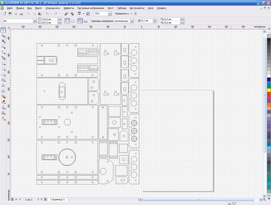The width and height of the screenshot is (271, 205).
Task: Open the Эффекты menu
Action: click(69, 8)
